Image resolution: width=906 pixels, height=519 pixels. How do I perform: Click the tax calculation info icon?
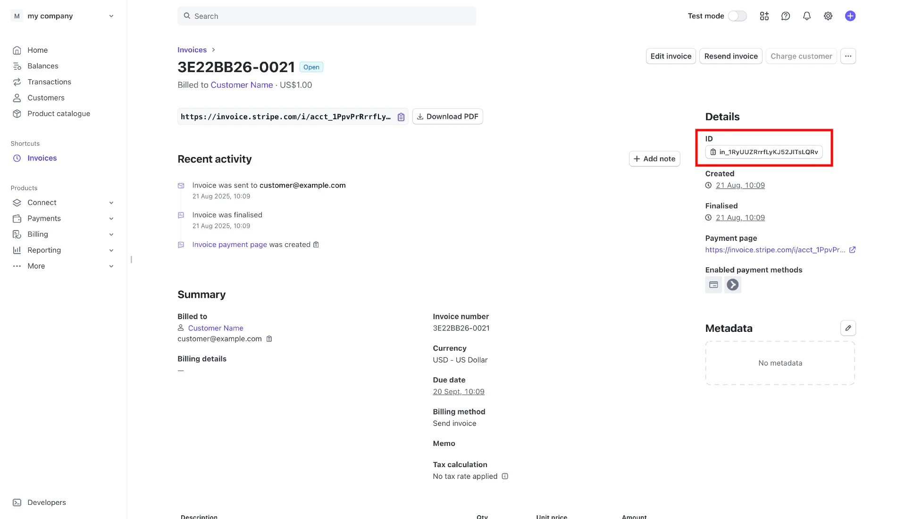[504, 476]
